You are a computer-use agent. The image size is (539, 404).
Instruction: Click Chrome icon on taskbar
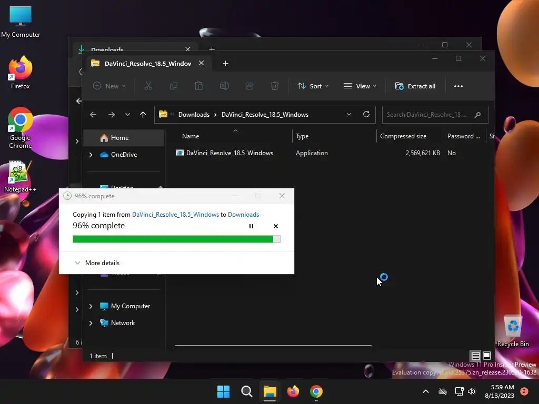[316, 391]
